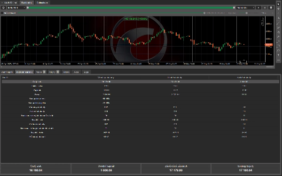Viewport: 282px width, 176px height.
Task: Open the Obchodní statistiky tab
Action: pyautogui.click(x=24, y=72)
